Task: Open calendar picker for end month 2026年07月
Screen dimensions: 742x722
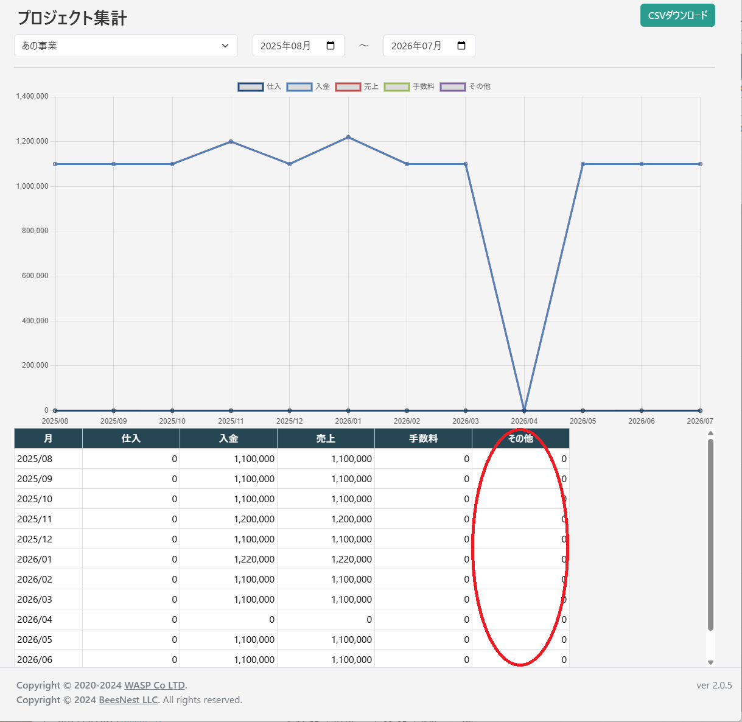Action: tap(461, 46)
